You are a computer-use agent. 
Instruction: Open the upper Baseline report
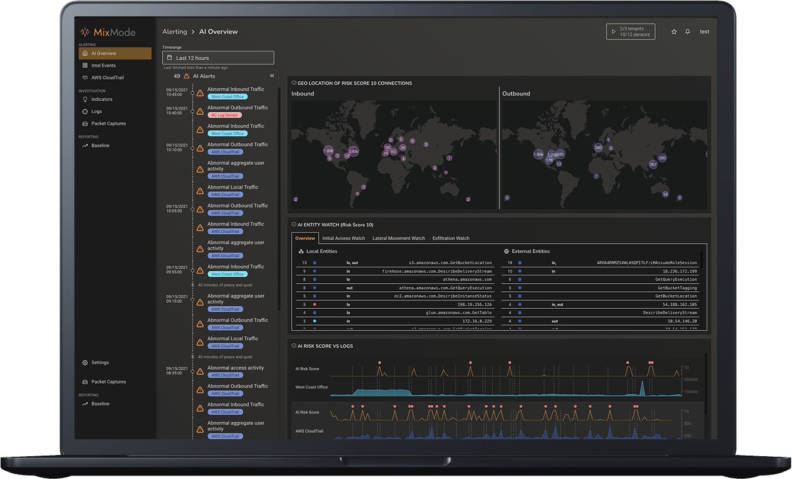pyautogui.click(x=100, y=146)
